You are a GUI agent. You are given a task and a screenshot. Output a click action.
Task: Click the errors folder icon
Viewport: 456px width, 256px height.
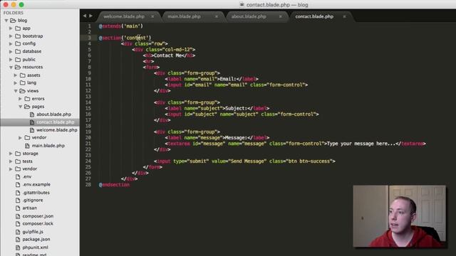coord(27,98)
